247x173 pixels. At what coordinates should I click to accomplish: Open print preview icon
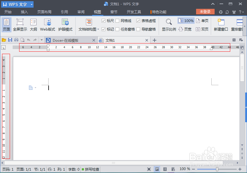(23, 40)
